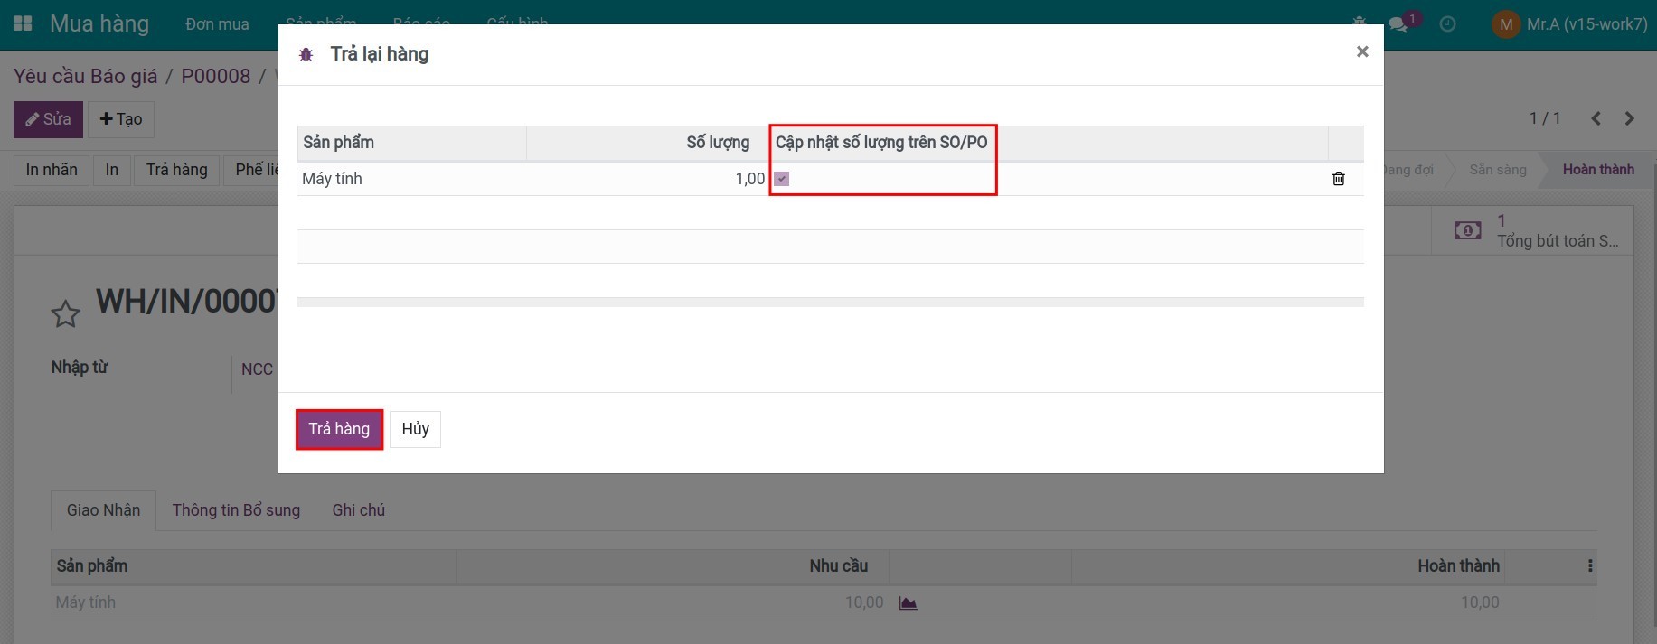
Task: Edit the 1,00 quantity cell
Action: (648, 179)
